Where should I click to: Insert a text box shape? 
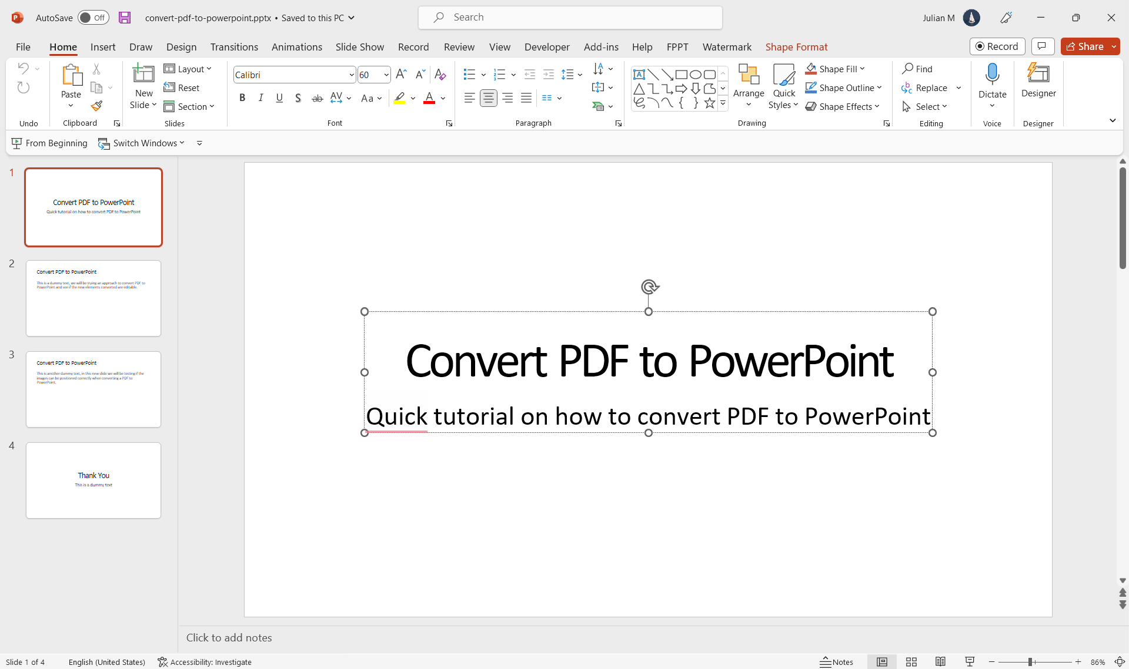pos(640,75)
